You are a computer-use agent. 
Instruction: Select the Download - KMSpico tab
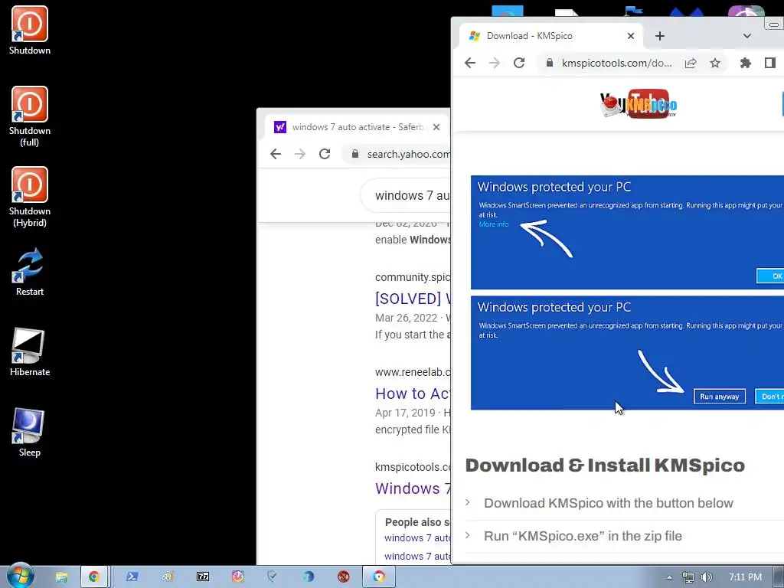tap(550, 36)
